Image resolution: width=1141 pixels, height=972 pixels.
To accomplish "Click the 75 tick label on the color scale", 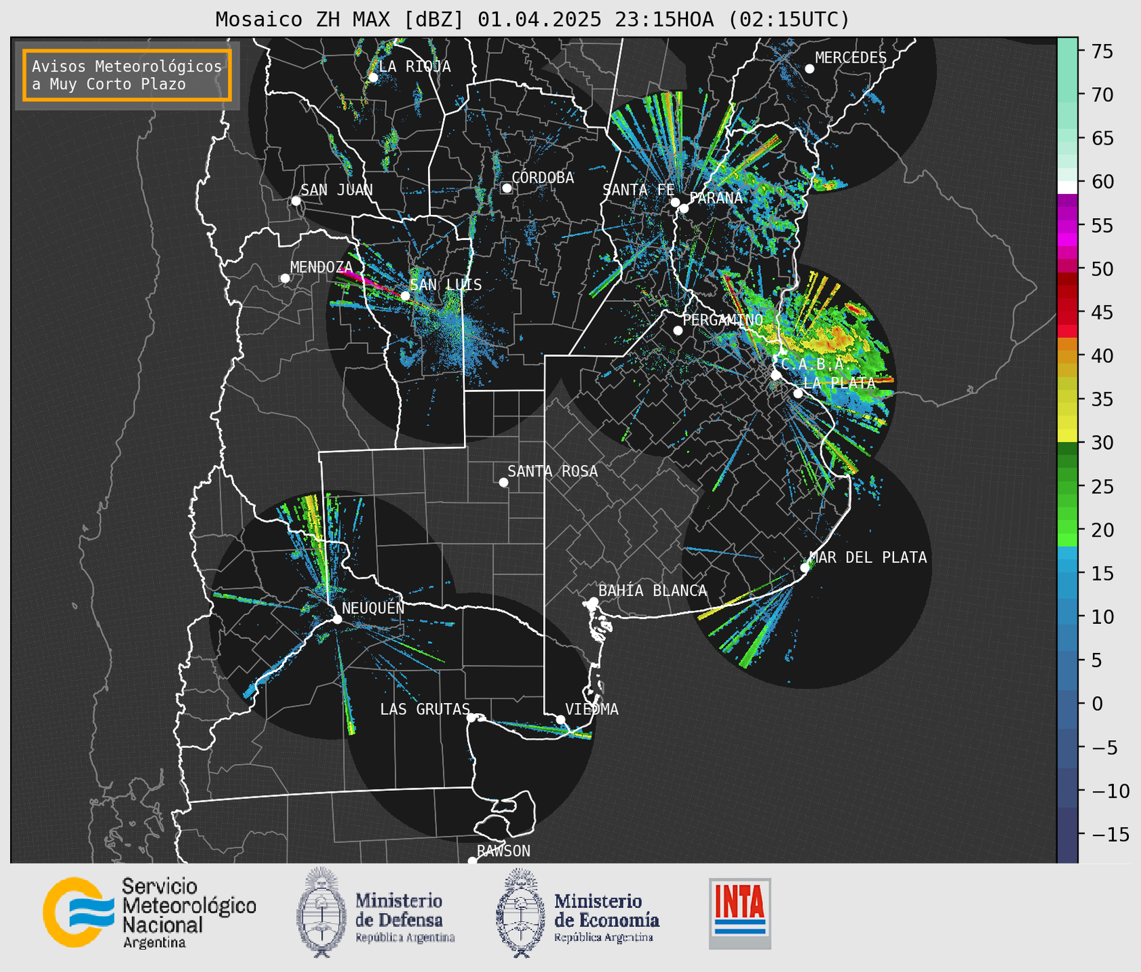I will (1101, 51).
